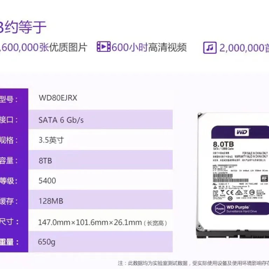Select the speed value 5400
Viewport: 269px width, 269px height.
point(47,181)
